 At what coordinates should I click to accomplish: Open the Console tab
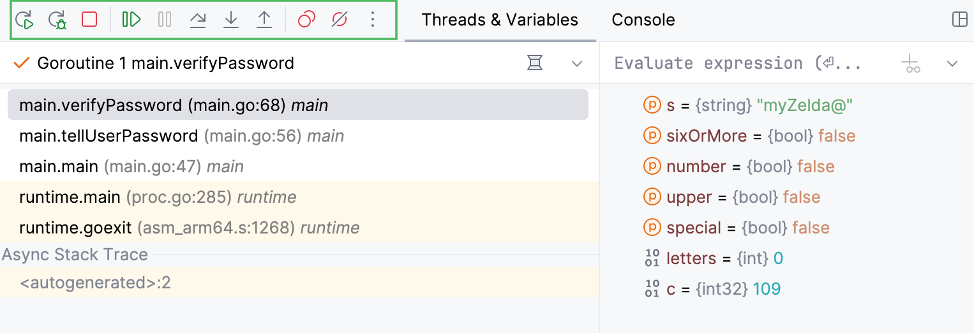(x=643, y=20)
